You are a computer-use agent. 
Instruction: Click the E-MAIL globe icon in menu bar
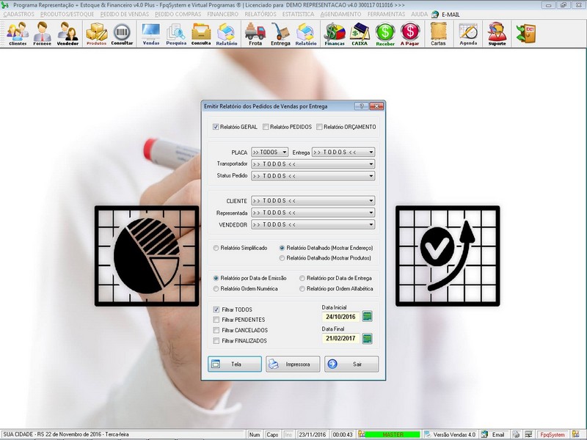434,14
